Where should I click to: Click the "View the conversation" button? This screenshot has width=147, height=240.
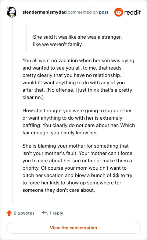[73, 228]
